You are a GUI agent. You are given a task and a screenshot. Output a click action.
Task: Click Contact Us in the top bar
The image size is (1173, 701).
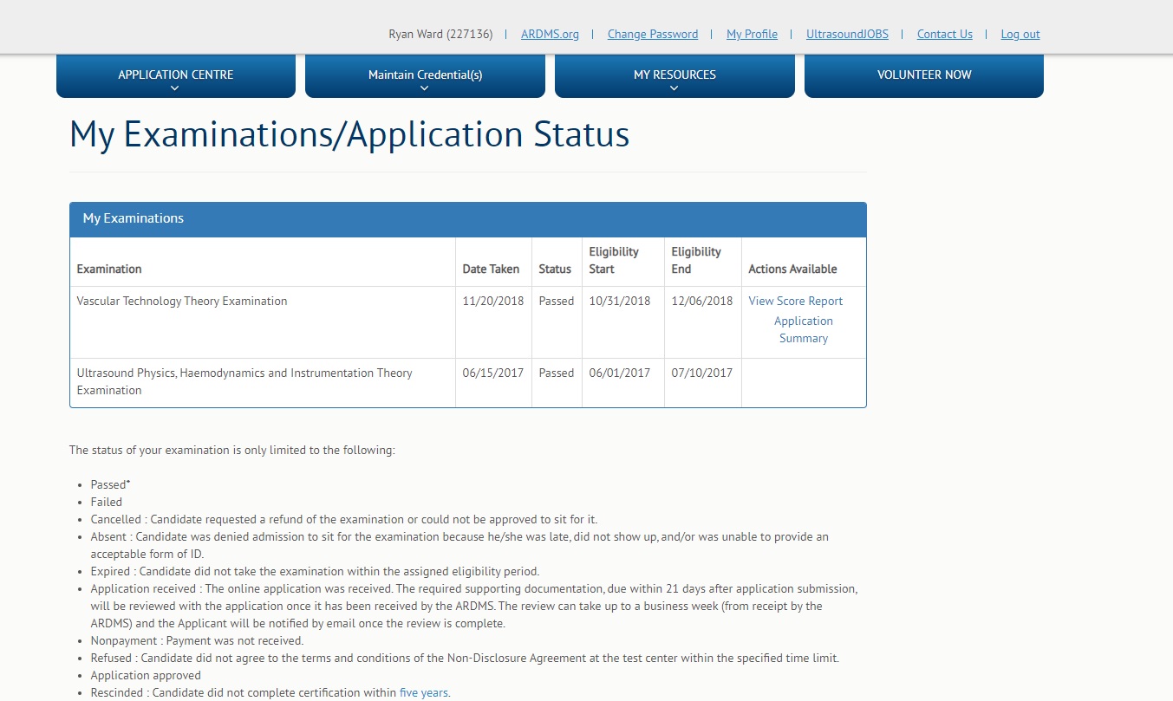pyautogui.click(x=944, y=35)
